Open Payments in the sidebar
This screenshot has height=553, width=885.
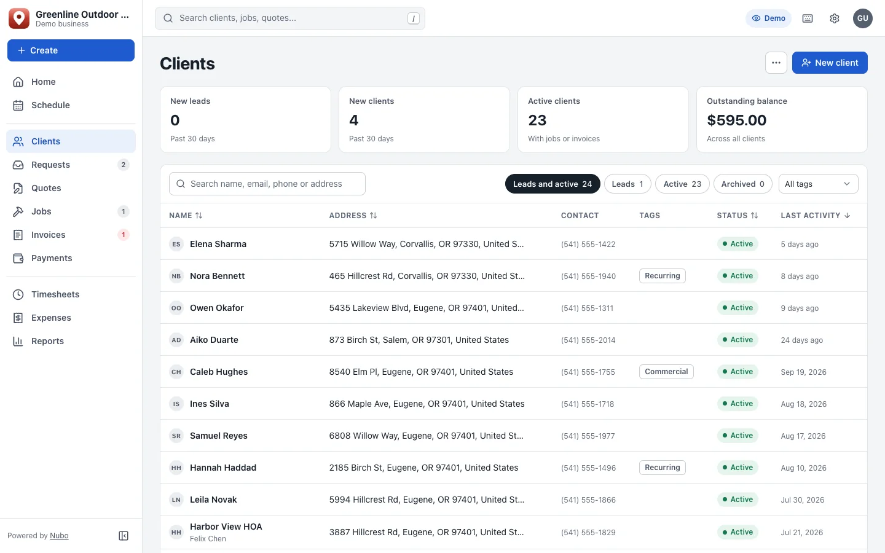pyautogui.click(x=71, y=258)
